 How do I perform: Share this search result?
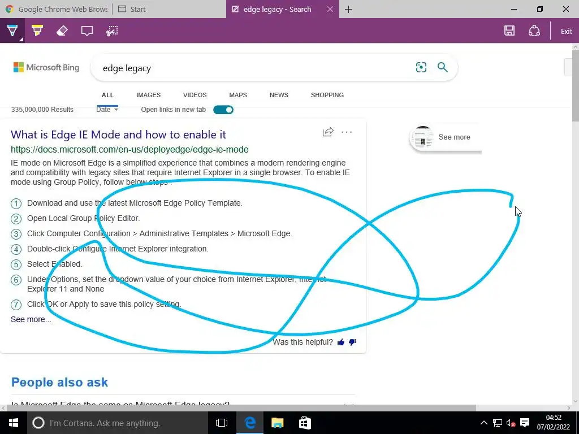point(328,132)
